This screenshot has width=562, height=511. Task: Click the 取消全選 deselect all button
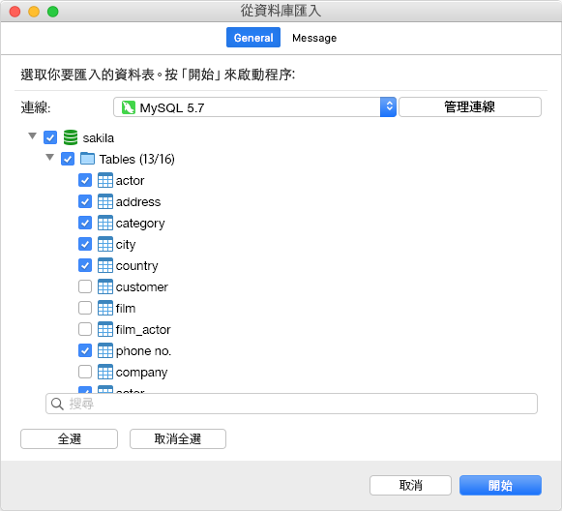click(178, 439)
